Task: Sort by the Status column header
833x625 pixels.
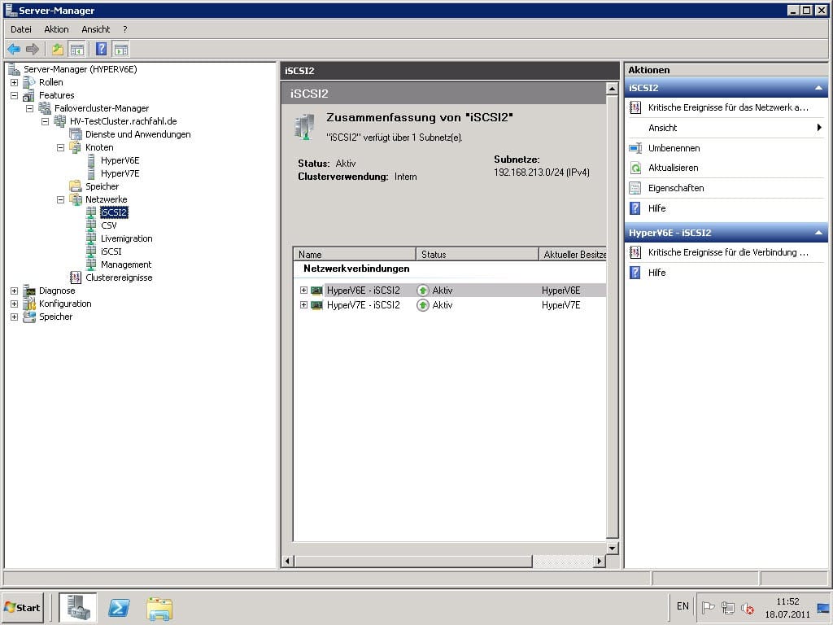Action: click(x=477, y=255)
